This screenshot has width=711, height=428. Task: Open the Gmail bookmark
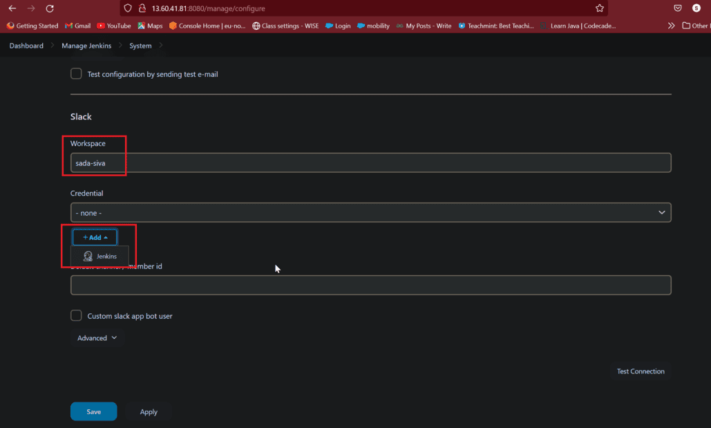(x=77, y=26)
